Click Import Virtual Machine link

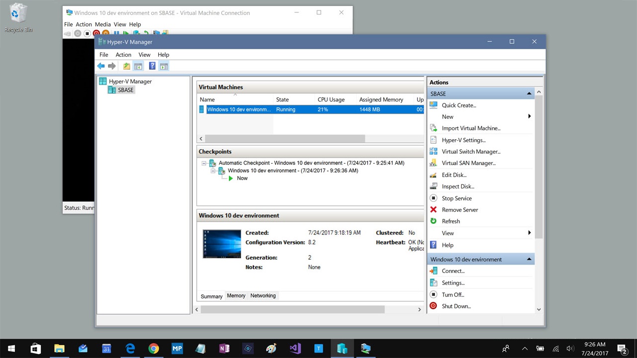coord(471,128)
